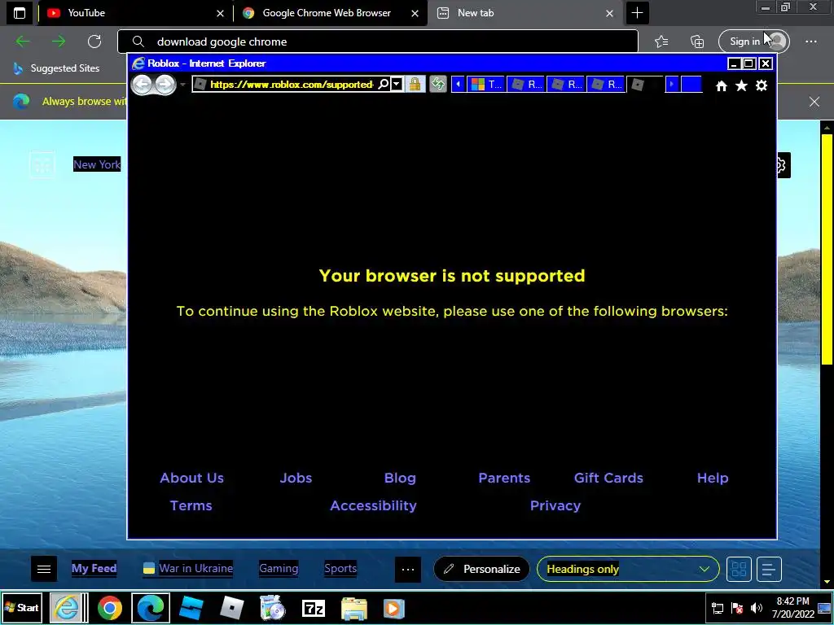This screenshot has height=625, width=834.
Task: Add a new tab in Edge
Action: (637, 13)
